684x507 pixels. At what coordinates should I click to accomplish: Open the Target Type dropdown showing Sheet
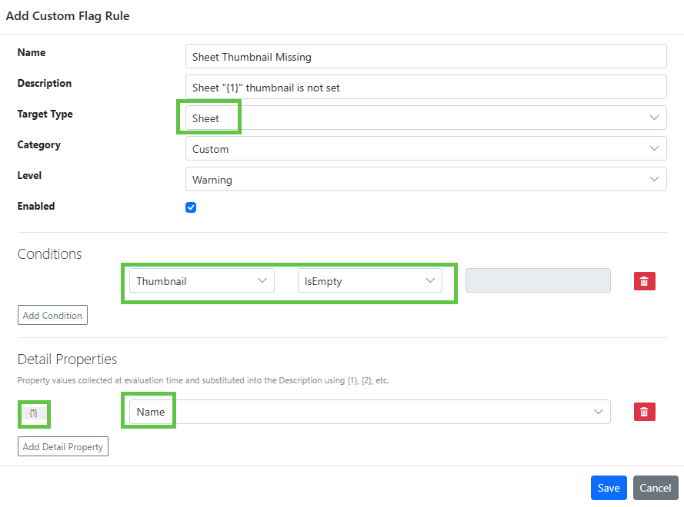tap(425, 118)
